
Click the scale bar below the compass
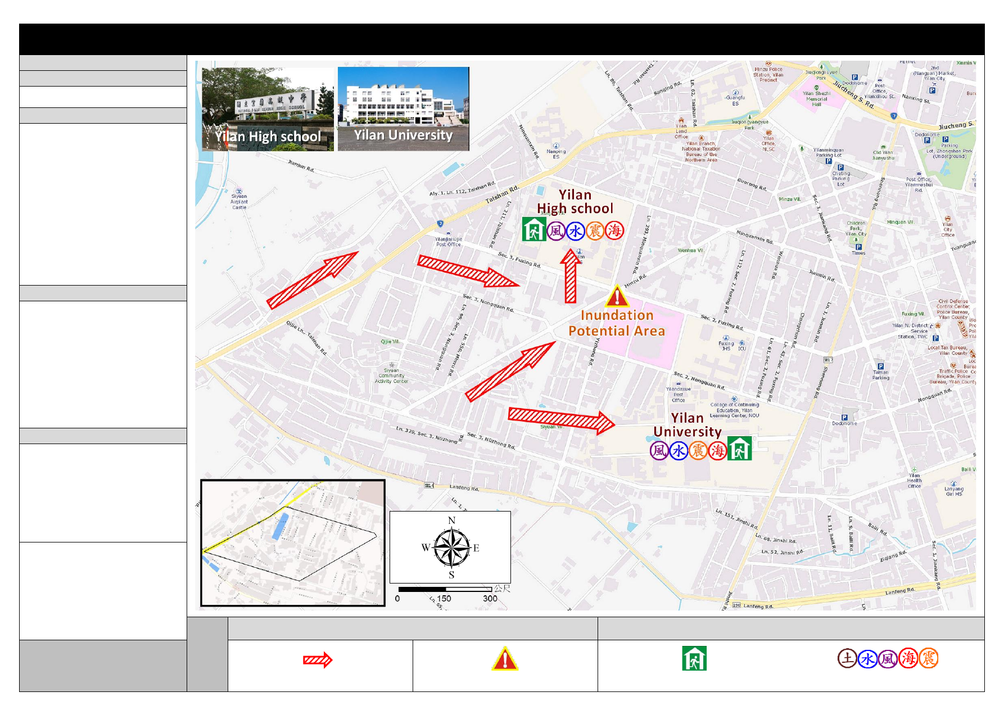pyautogui.click(x=445, y=589)
